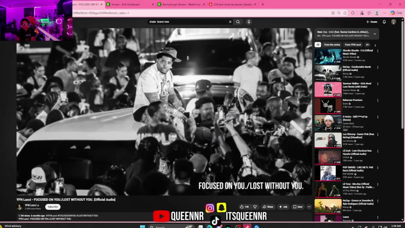Open Copilot Chat in Edge toolbar

tap(396, 13)
